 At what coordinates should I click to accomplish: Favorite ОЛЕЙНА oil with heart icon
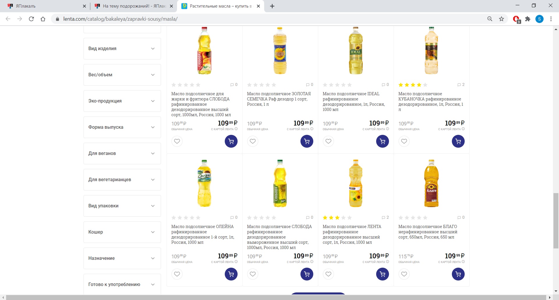177,274
